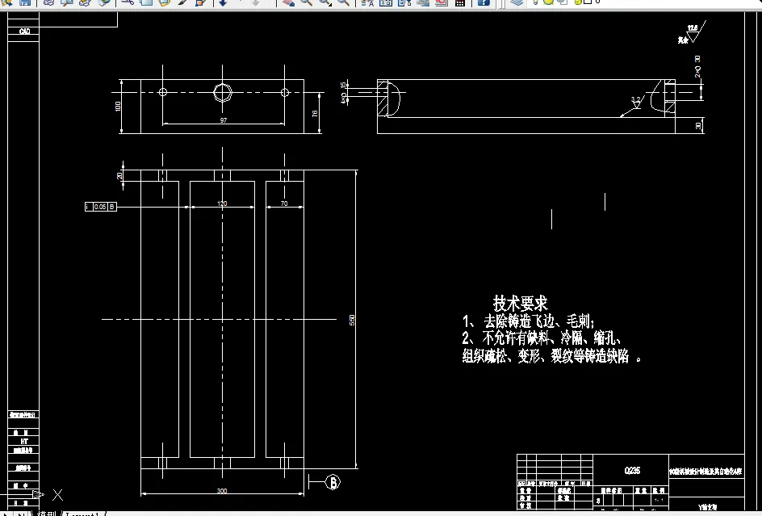The image size is (762, 516).
Task: Select the center hole circle in top view
Action: click(223, 92)
